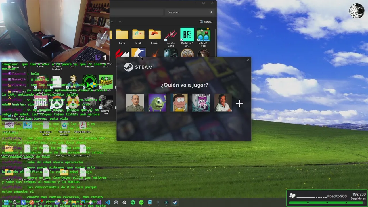Open the Coin Treasures item
The height and width of the screenshot is (207, 368).
(89, 65)
